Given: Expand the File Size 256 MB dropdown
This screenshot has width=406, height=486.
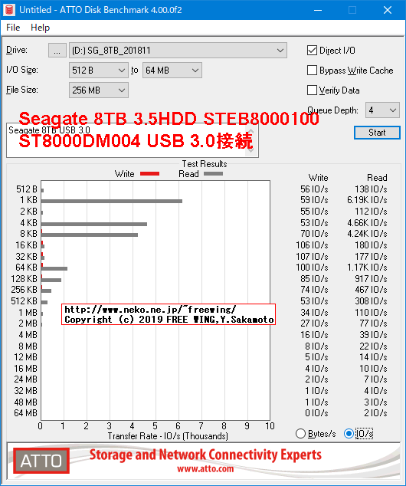Looking at the screenshot, I should pyautogui.click(x=99, y=90).
